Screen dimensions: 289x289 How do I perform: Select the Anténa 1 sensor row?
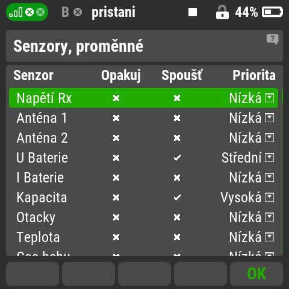pos(143,118)
